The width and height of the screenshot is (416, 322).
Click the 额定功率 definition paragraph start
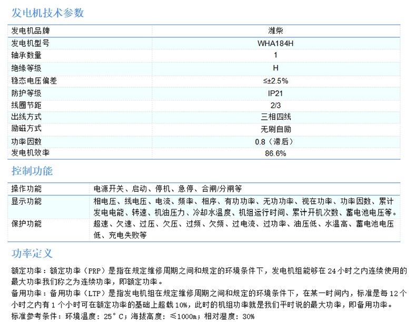pyautogui.click(x=29, y=271)
